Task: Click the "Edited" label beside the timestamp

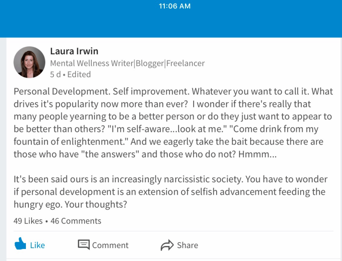Action: coord(79,74)
